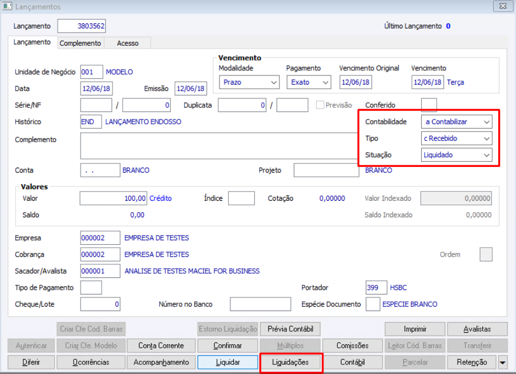The image size is (516, 374).
Task: Click the Imprimir button
Action: (x=415, y=329)
